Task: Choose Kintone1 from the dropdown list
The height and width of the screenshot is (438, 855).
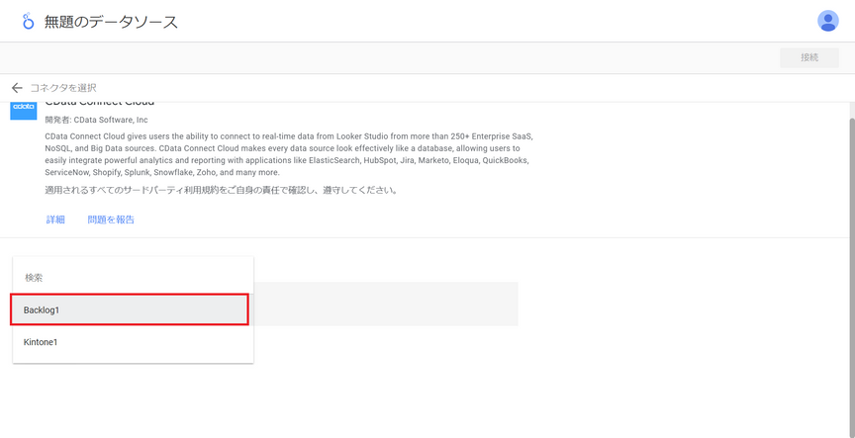Action: point(133,342)
